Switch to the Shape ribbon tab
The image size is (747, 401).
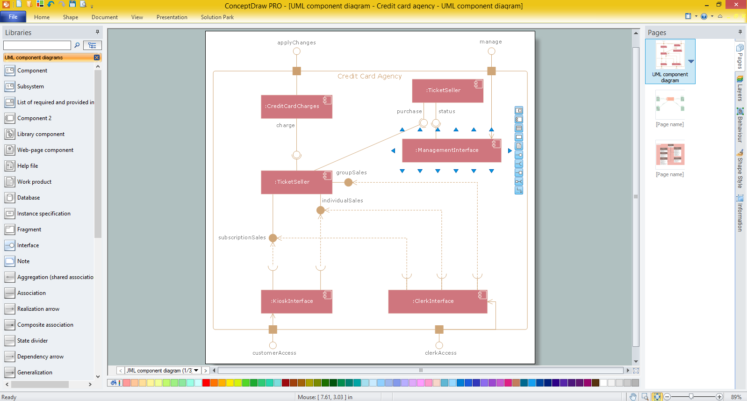(71, 17)
